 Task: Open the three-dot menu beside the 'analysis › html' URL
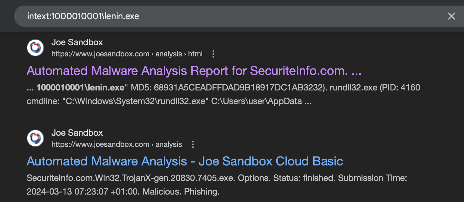213,54
